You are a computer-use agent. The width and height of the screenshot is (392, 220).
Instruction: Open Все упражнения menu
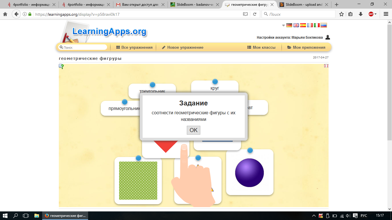tap(134, 48)
